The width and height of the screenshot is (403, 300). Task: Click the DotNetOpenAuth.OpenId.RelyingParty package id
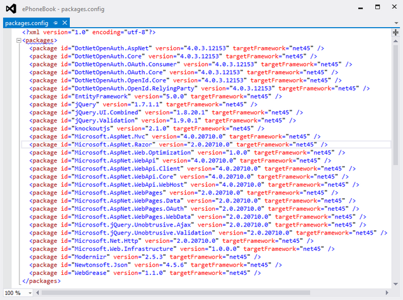[134, 88]
